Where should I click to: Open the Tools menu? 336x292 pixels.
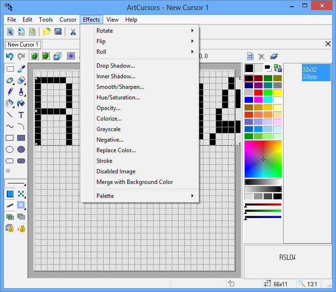(x=46, y=20)
